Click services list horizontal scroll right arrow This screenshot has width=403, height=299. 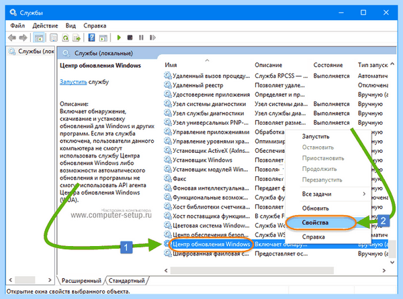(x=384, y=270)
